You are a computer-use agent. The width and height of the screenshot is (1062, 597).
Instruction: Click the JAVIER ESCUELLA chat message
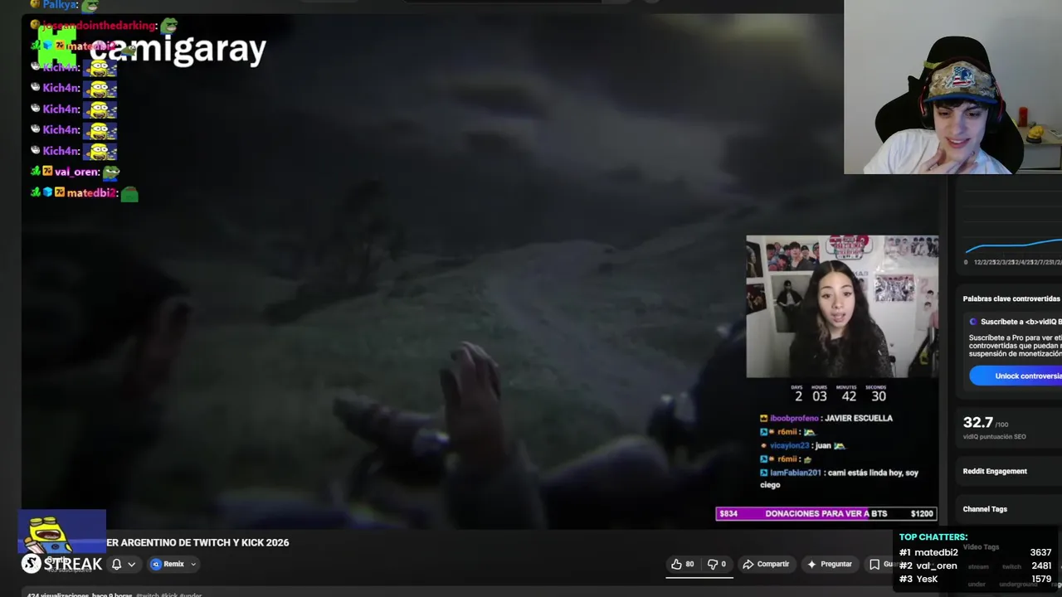826,418
